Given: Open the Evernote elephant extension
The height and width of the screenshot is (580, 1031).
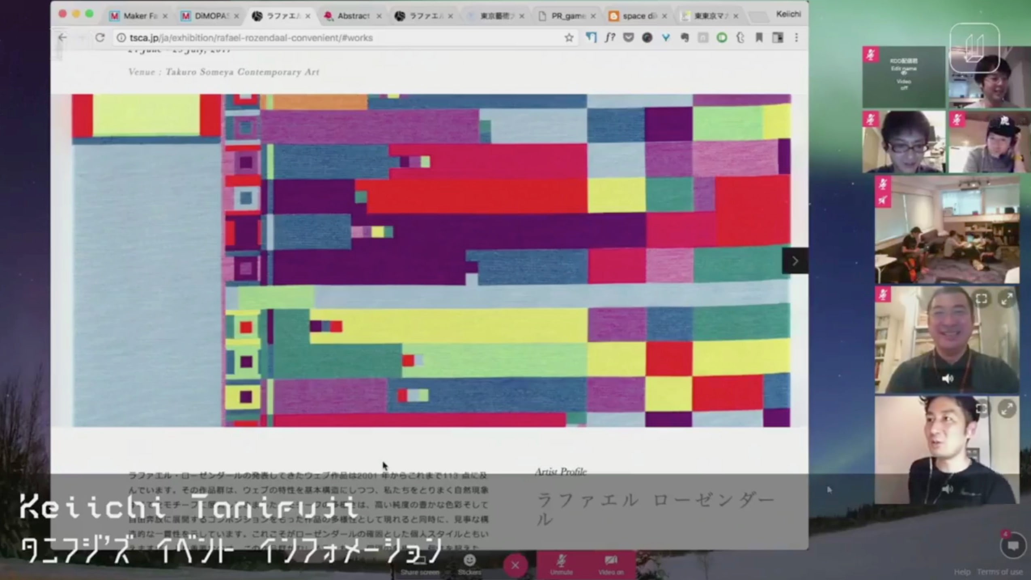Looking at the screenshot, I should pos(685,38).
